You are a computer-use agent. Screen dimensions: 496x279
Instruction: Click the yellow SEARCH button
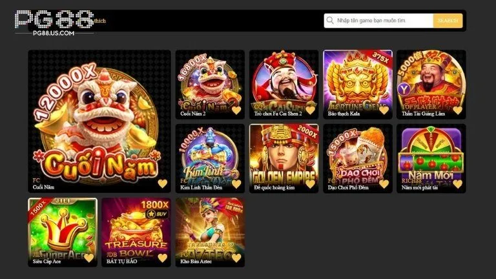pyautogui.click(x=448, y=21)
